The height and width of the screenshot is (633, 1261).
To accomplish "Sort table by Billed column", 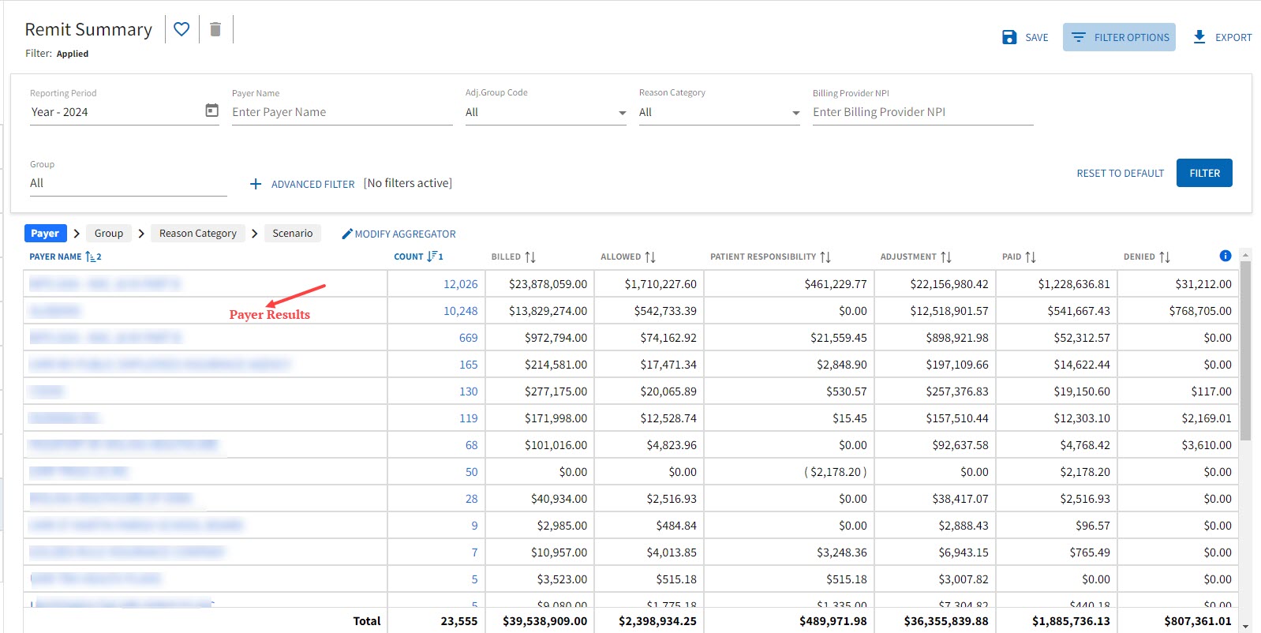I will coord(530,257).
